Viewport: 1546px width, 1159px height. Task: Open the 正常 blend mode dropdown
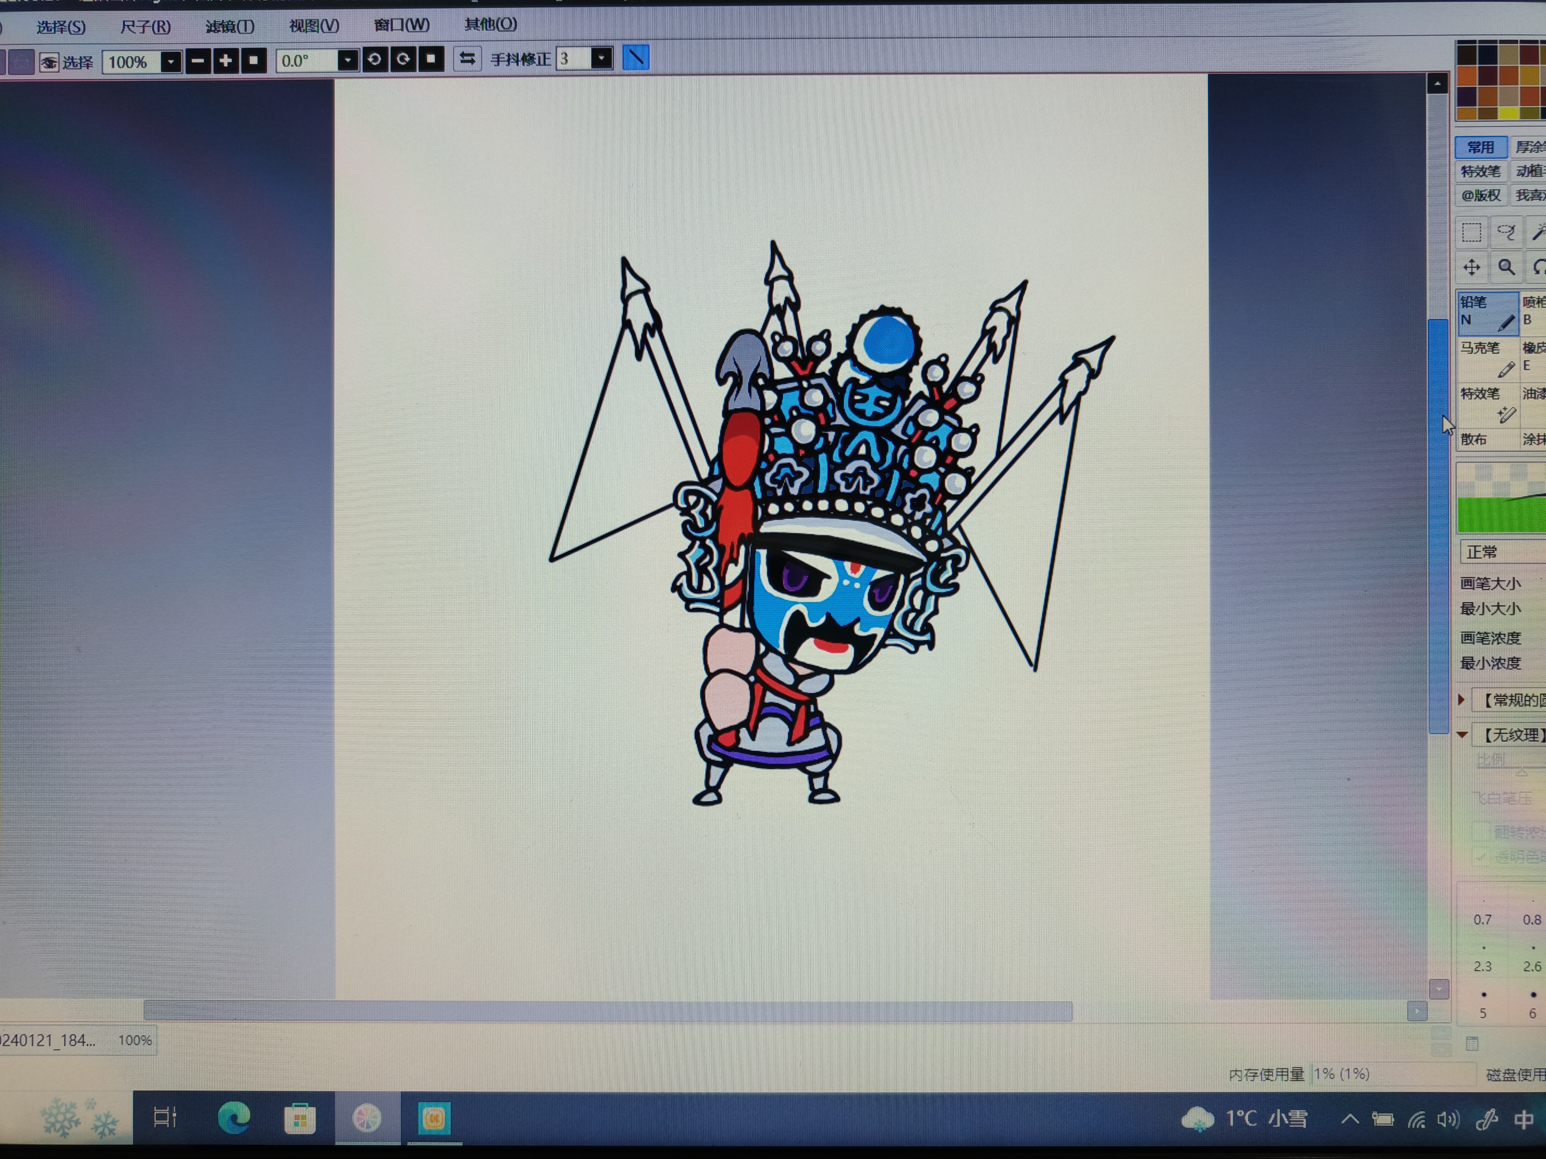point(1503,552)
